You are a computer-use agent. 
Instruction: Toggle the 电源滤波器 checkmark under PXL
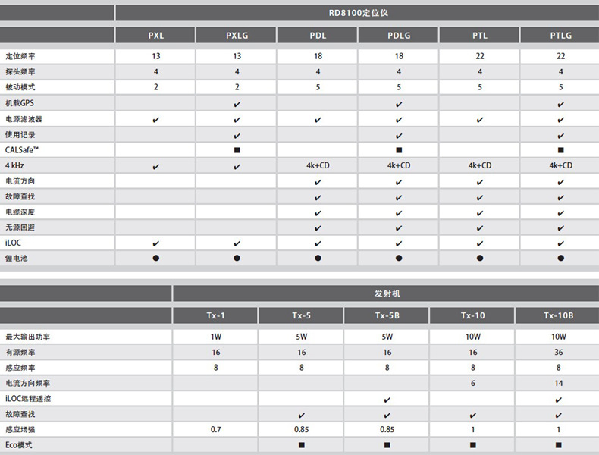click(155, 119)
